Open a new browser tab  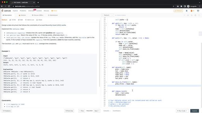tap(38, 3)
